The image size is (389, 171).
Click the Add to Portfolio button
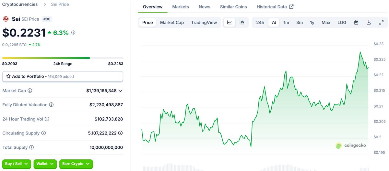point(63,77)
